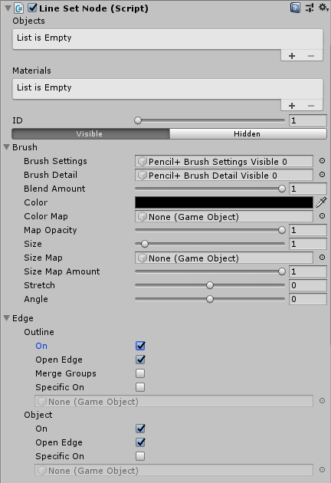Click eyedropper next to Color field

point(321,202)
